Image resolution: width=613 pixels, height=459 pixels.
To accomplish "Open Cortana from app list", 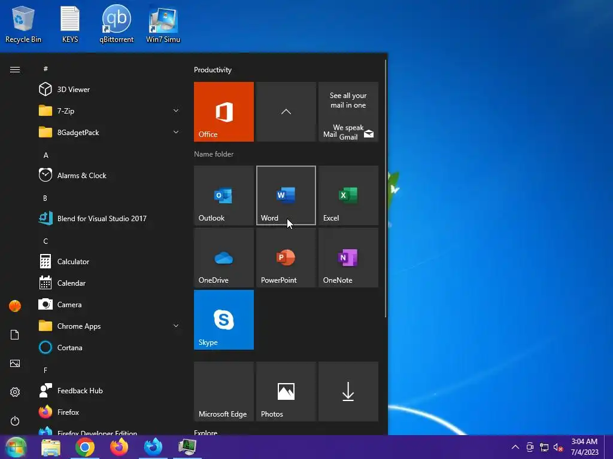I will click(x=110, y=347).
